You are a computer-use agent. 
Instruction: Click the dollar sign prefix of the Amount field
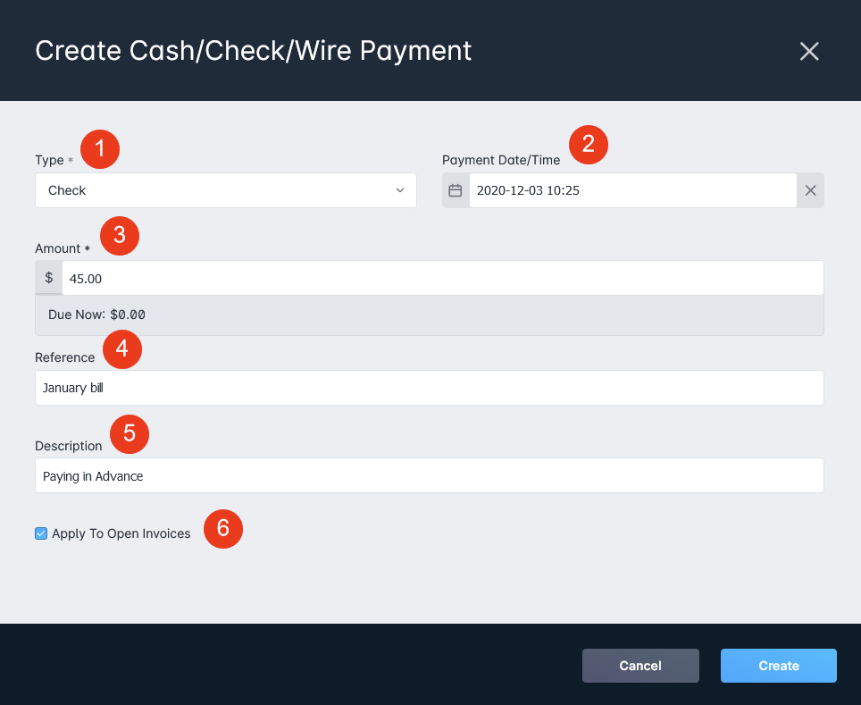[49, 278]
